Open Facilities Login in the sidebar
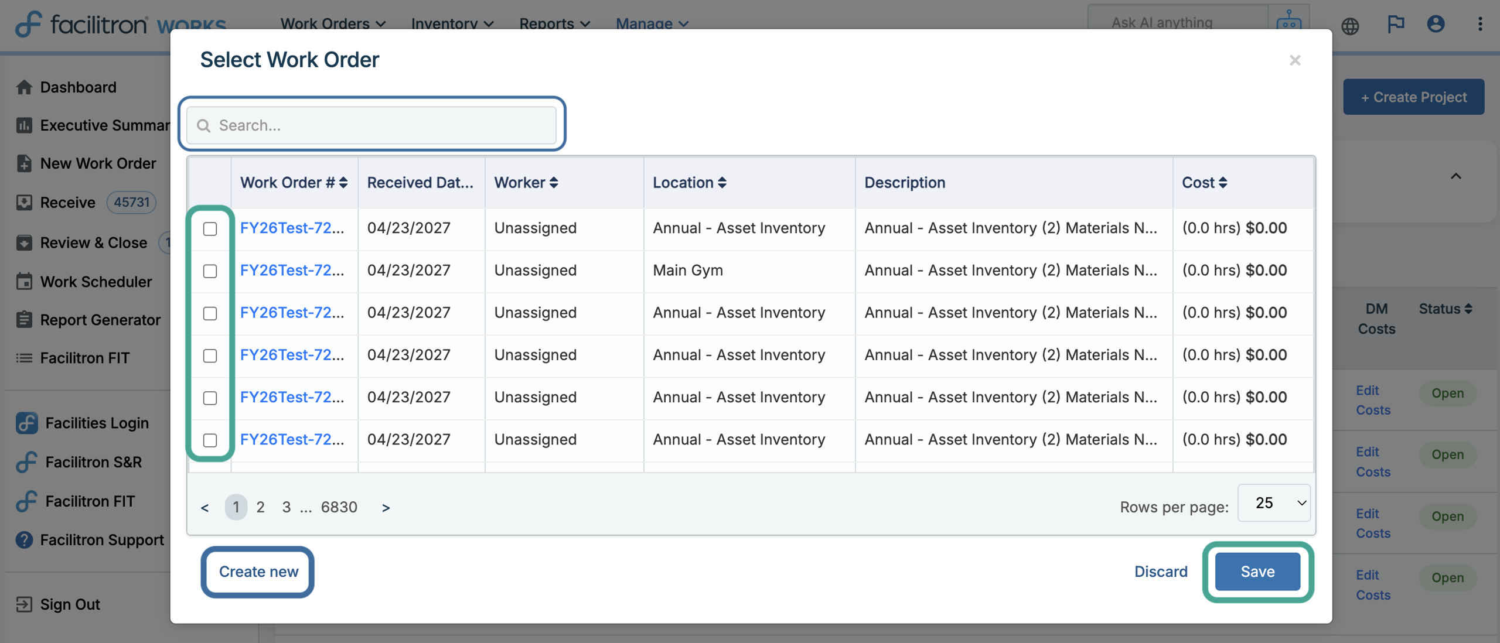Image resolution: width=1500 pixels, height=643 pixels. tap(82, 423)
